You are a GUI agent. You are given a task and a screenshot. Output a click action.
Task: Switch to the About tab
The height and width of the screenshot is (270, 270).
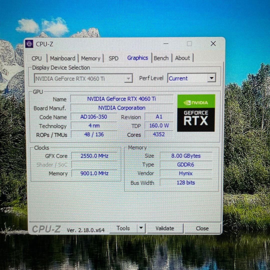tap(182, 58)
